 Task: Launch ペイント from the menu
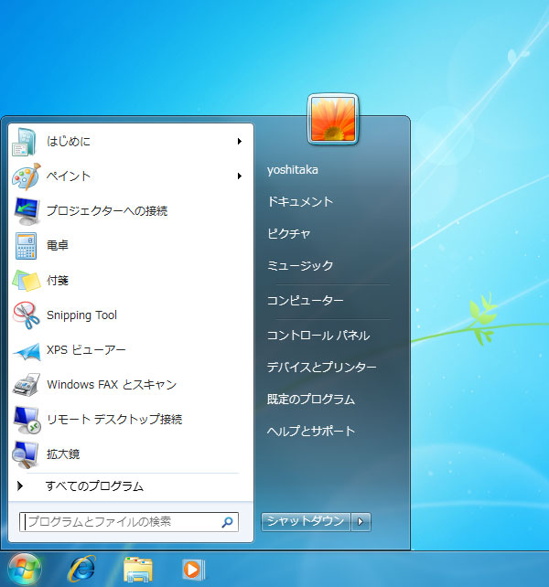pyautogui.click(x=131, y=176)
